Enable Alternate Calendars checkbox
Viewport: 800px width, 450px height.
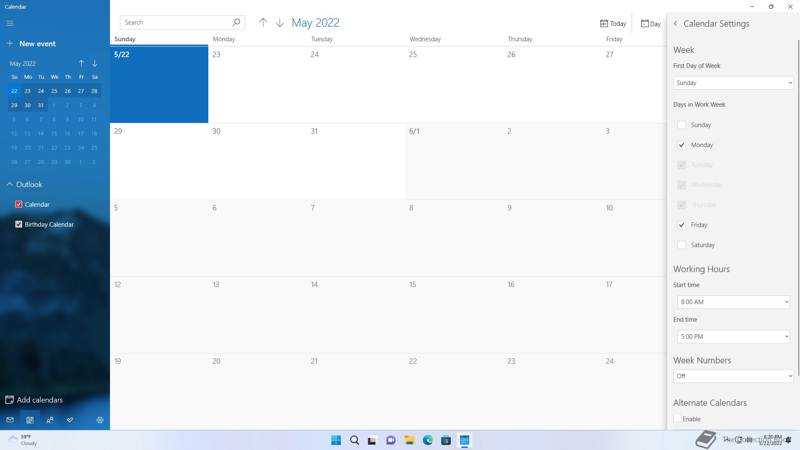(677, 418)
